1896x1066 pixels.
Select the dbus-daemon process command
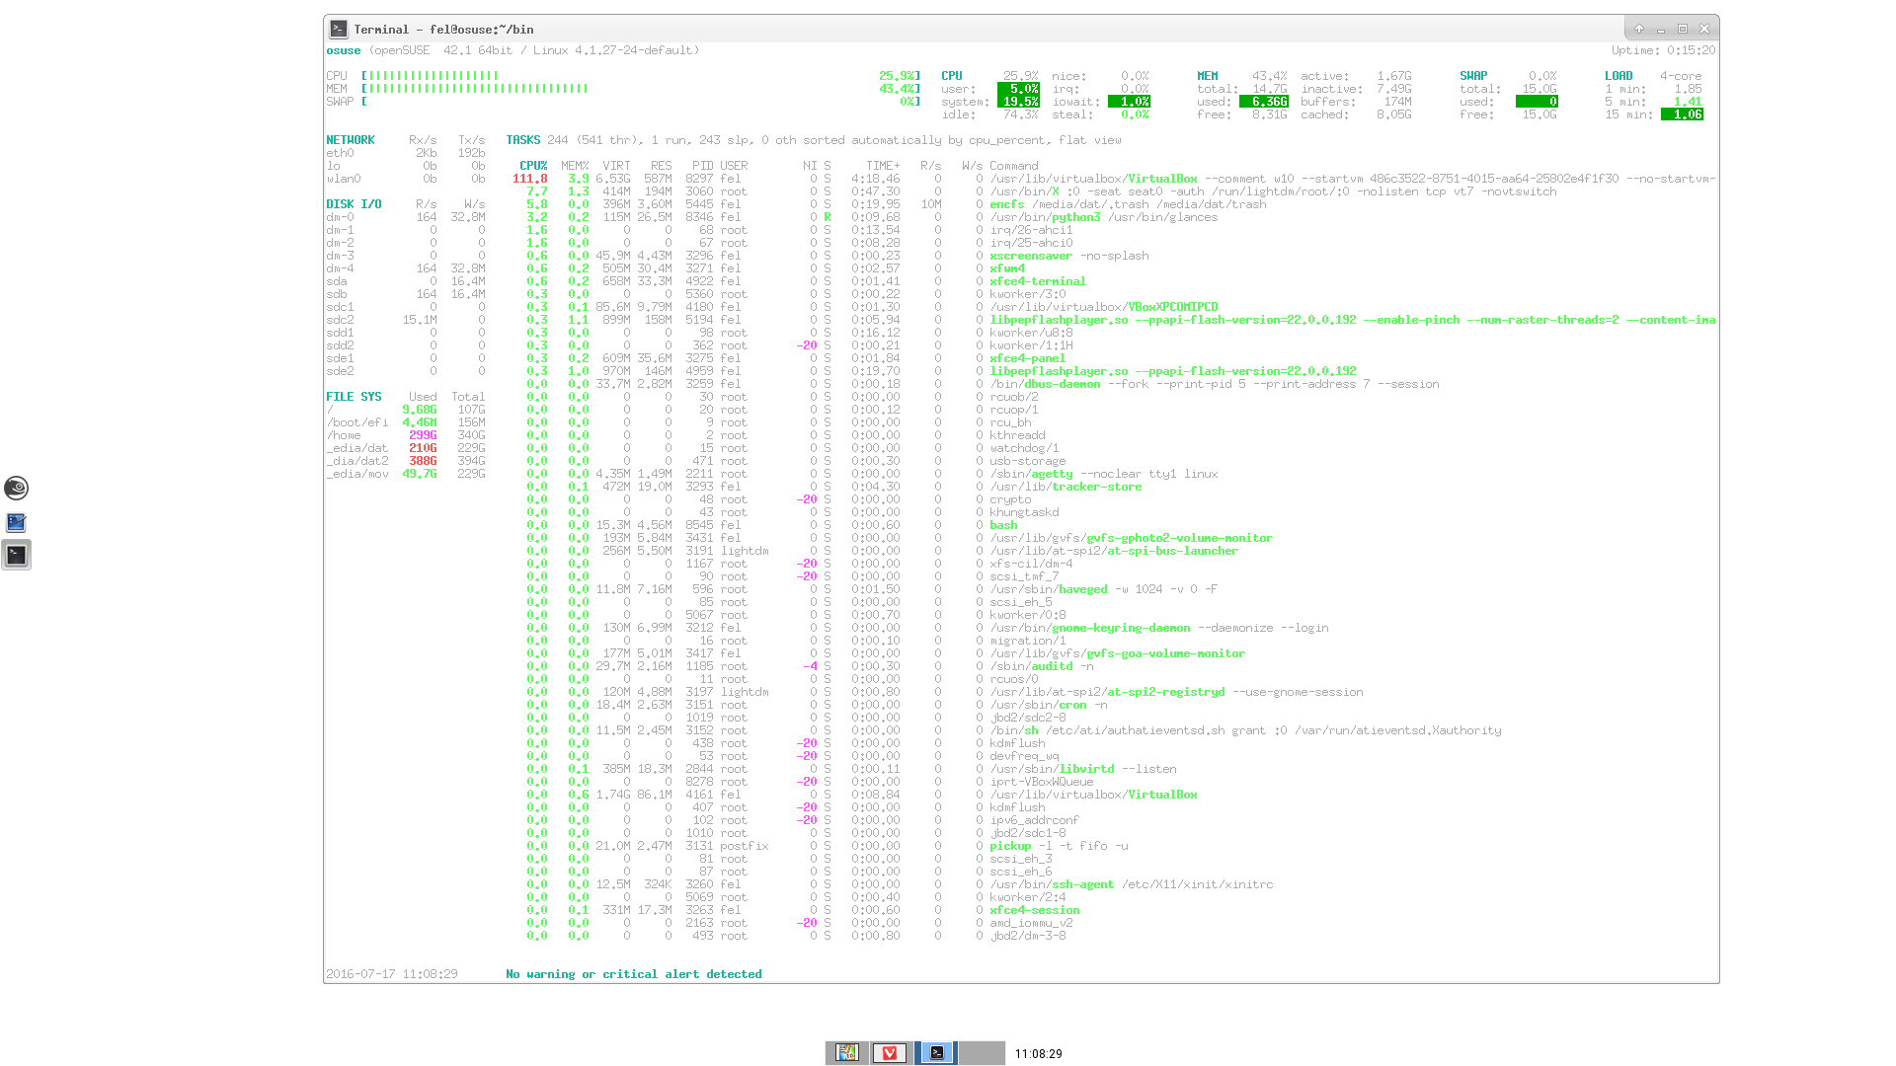tap(1215, 384)
